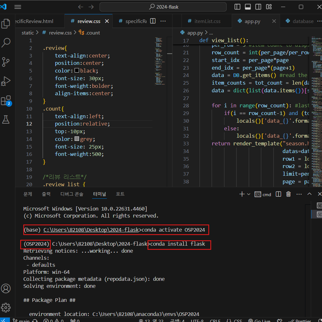
Task: Toggle the bottom panel layout
Action: coord(248,7)
